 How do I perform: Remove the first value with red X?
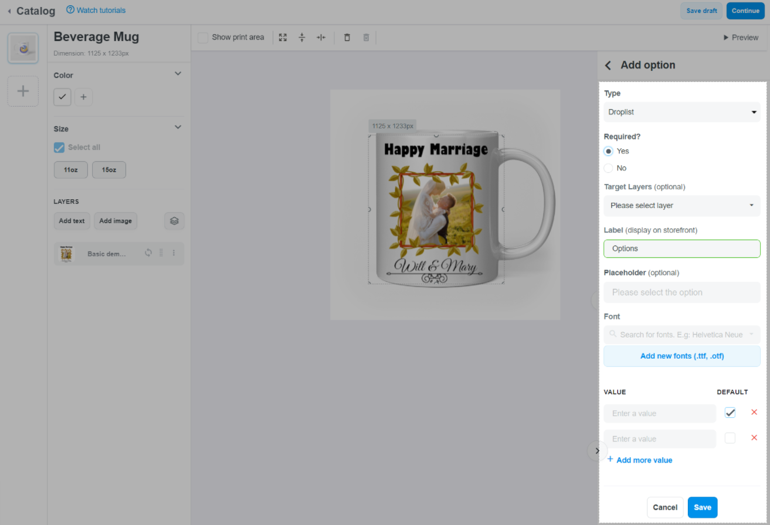point(754,412)
